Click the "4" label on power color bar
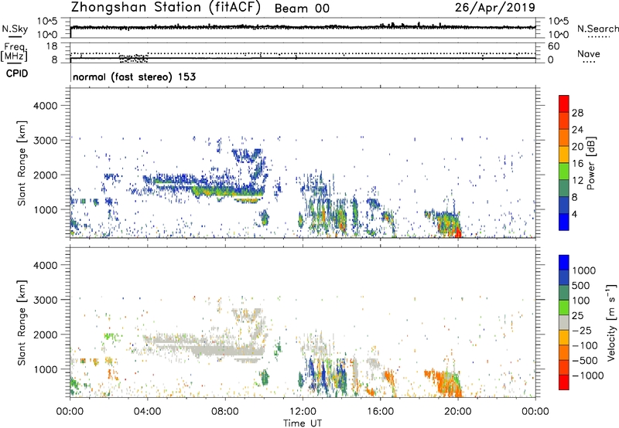 tap(574, 215)
